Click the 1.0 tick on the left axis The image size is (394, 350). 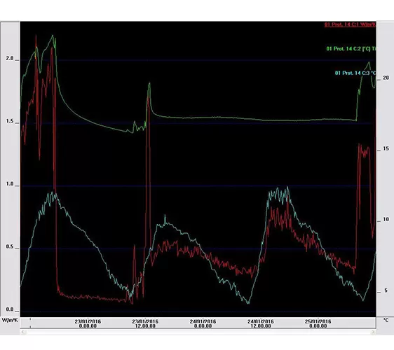(10, 184)
